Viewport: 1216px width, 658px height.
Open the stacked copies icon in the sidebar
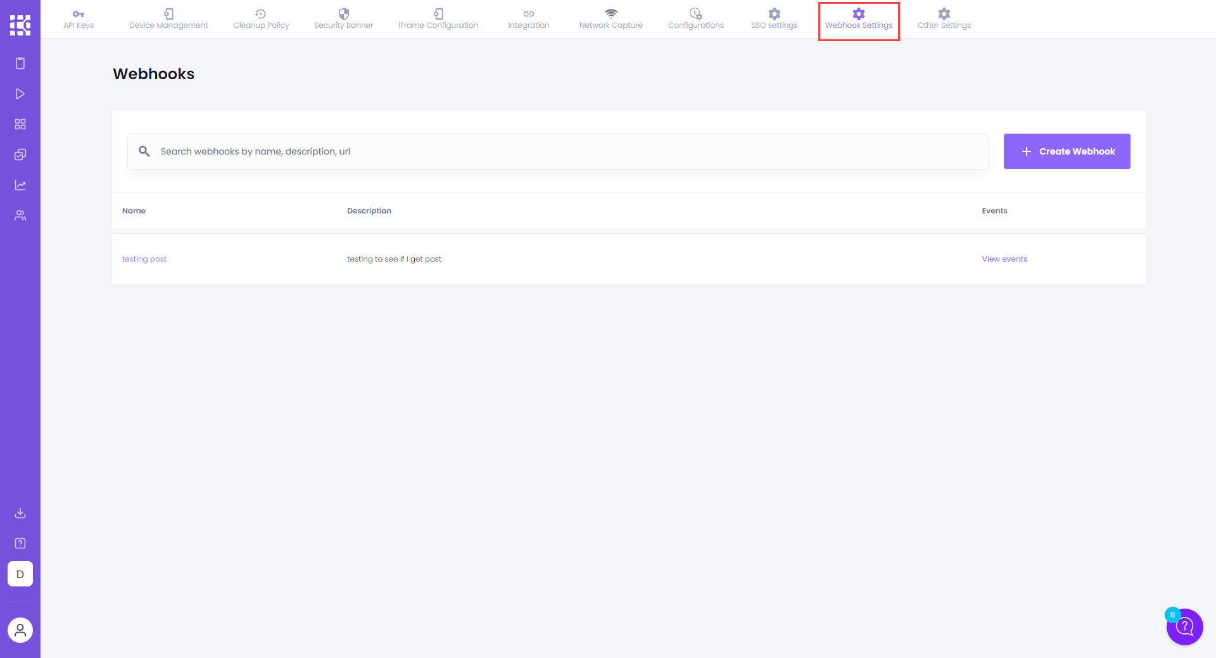tap(20, 155)
